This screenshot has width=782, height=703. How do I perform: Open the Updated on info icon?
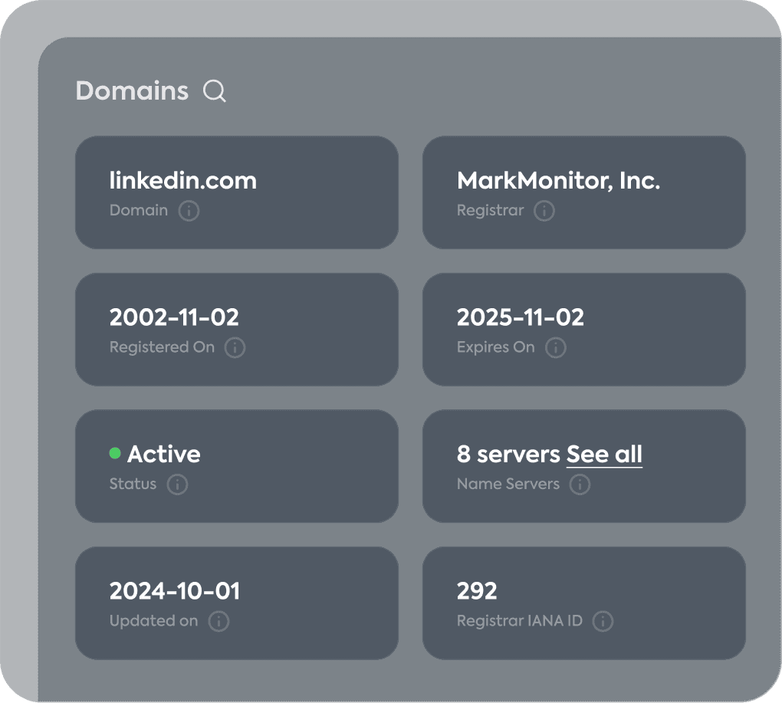tap(219, 622)
